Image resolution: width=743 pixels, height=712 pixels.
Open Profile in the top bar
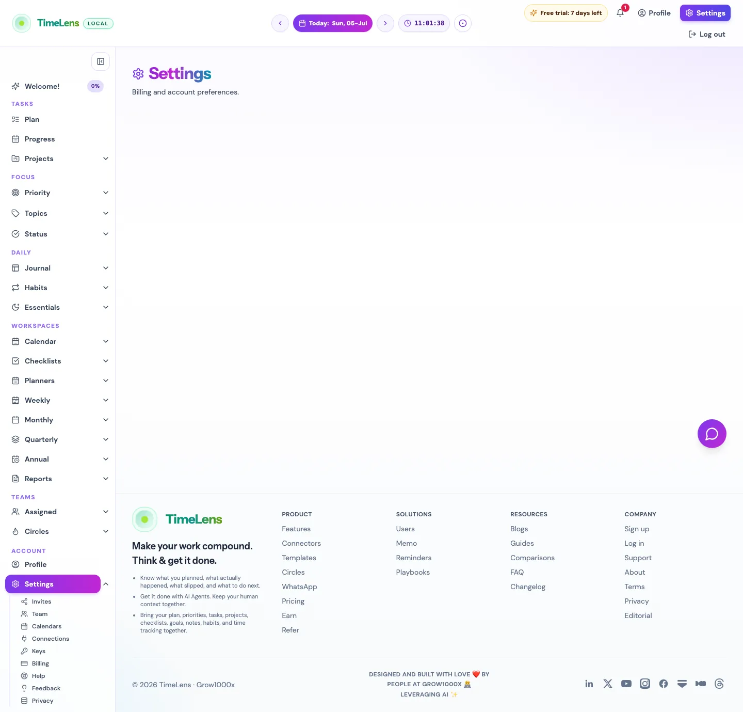coord(654,13)
